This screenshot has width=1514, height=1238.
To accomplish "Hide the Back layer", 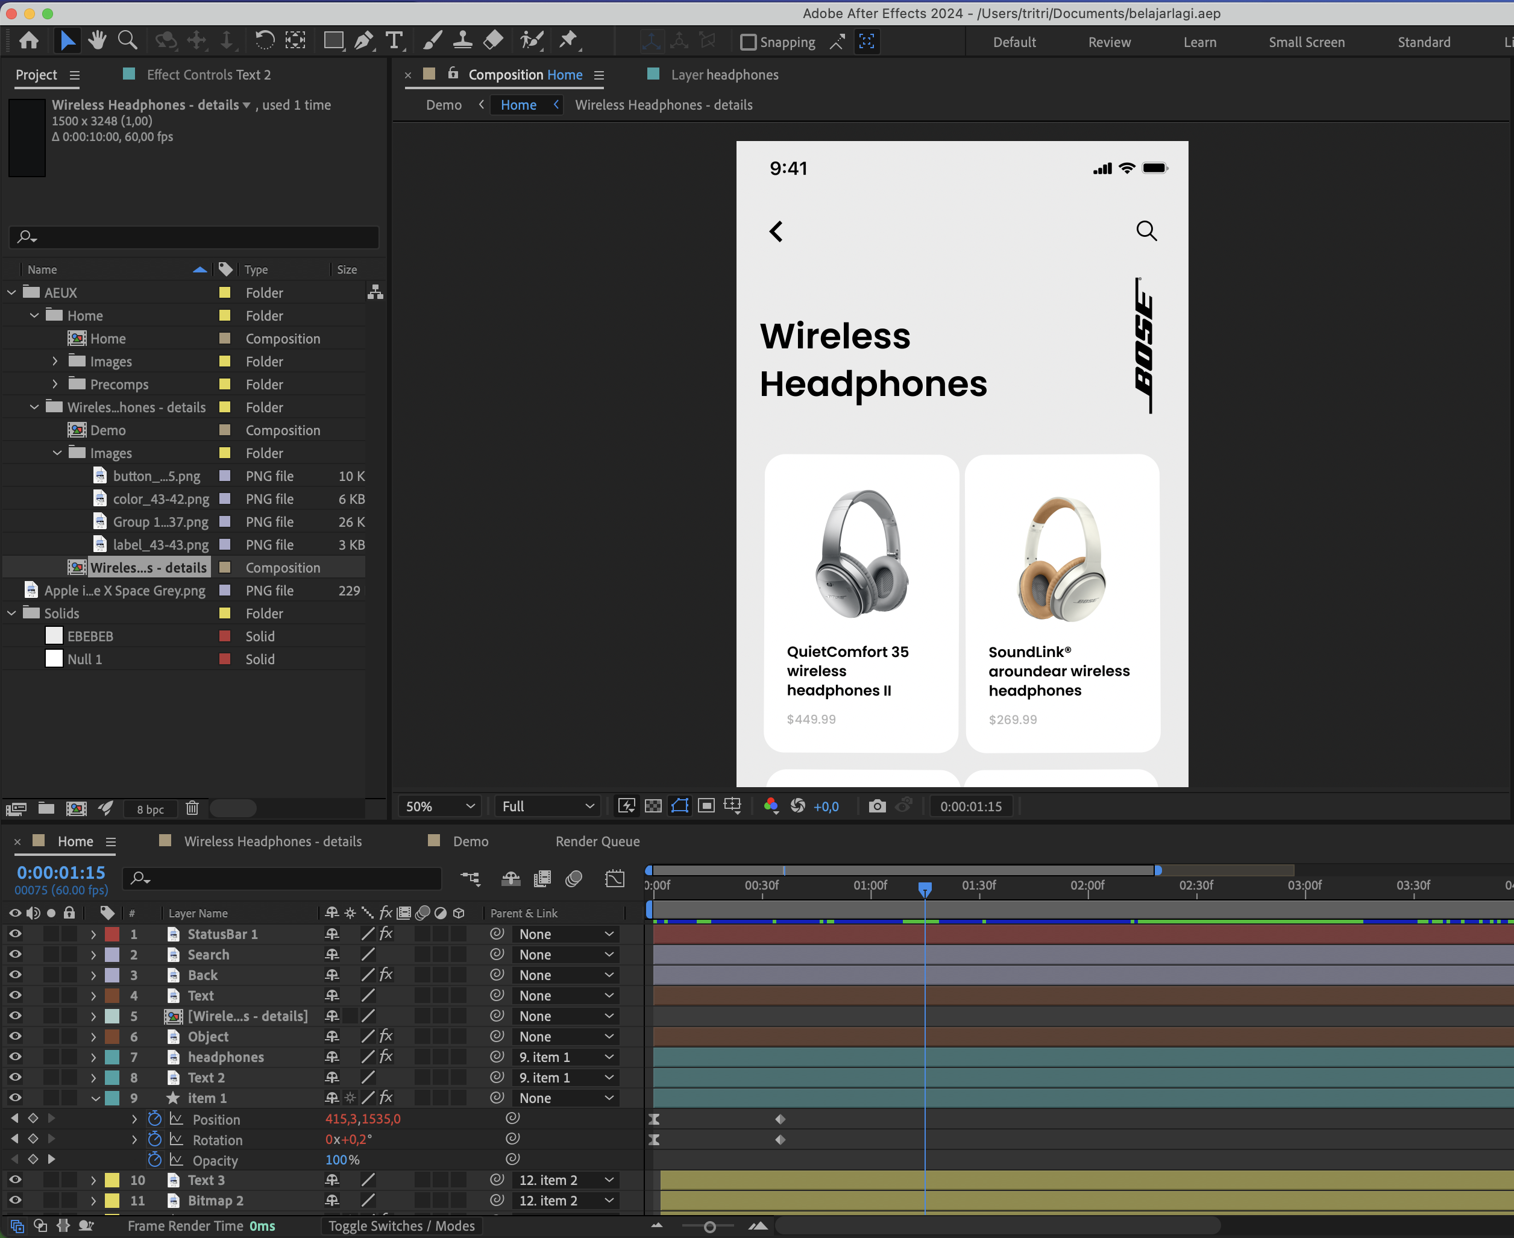I will (x=15, y=975).
